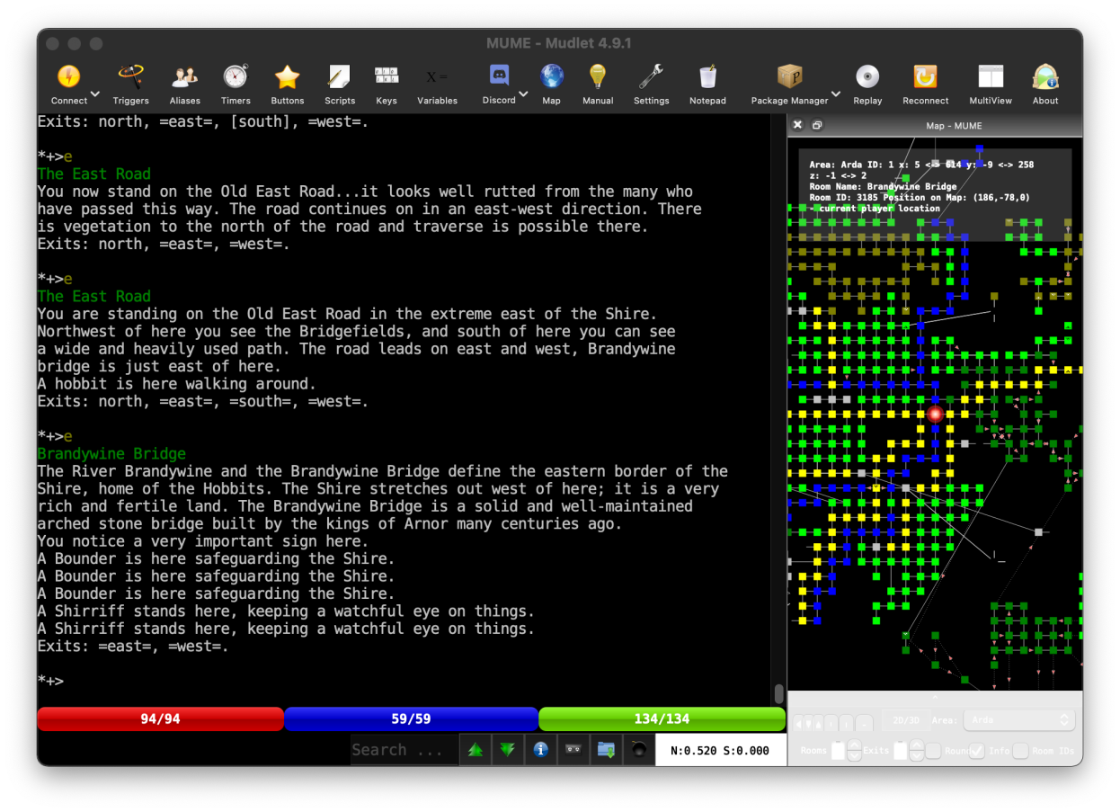
Task: Uncheck the Info checkbox in map panel
Action: point(976,751)
